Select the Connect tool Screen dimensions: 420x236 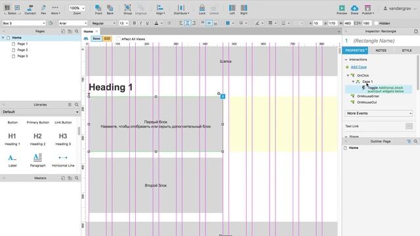point(30,10)
